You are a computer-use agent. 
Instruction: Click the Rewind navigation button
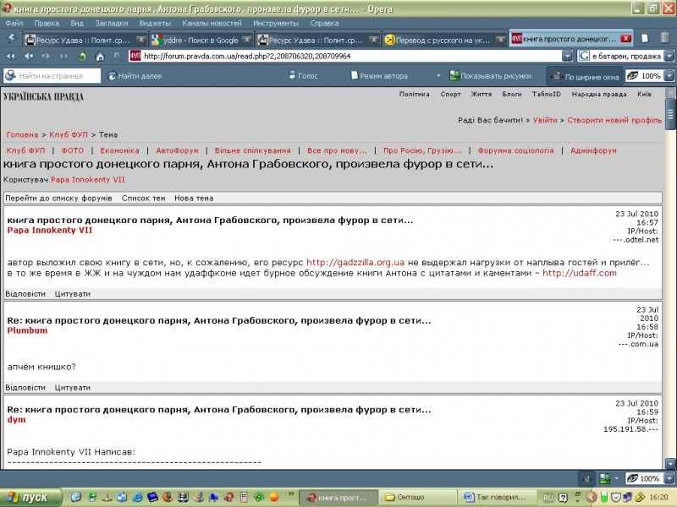[11, 57]
